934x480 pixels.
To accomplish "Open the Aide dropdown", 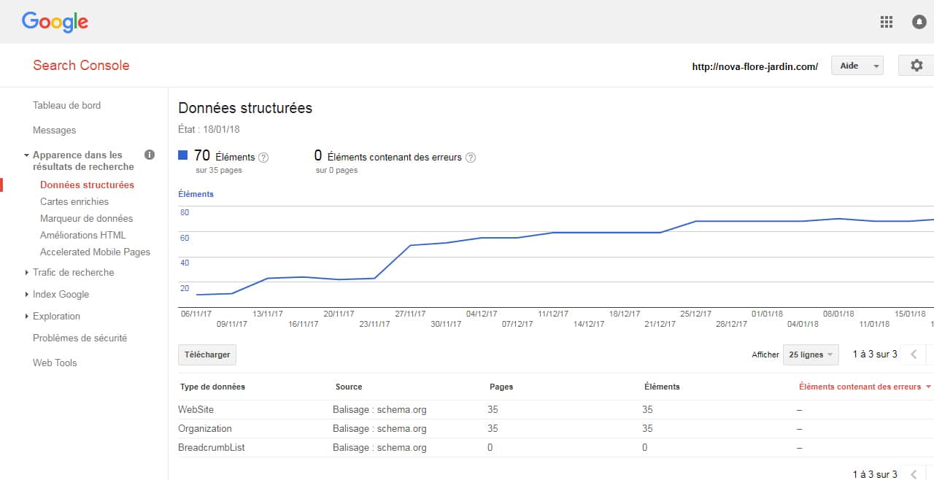I will (x=857, y=66).
